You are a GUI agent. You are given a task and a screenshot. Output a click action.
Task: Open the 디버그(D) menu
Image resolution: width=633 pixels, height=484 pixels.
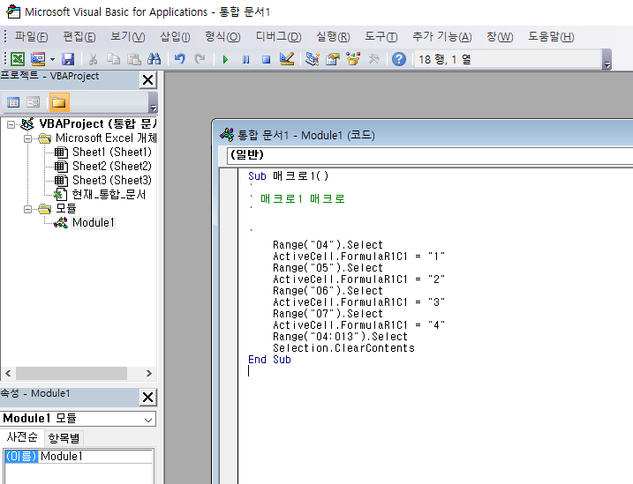(279, 37)
